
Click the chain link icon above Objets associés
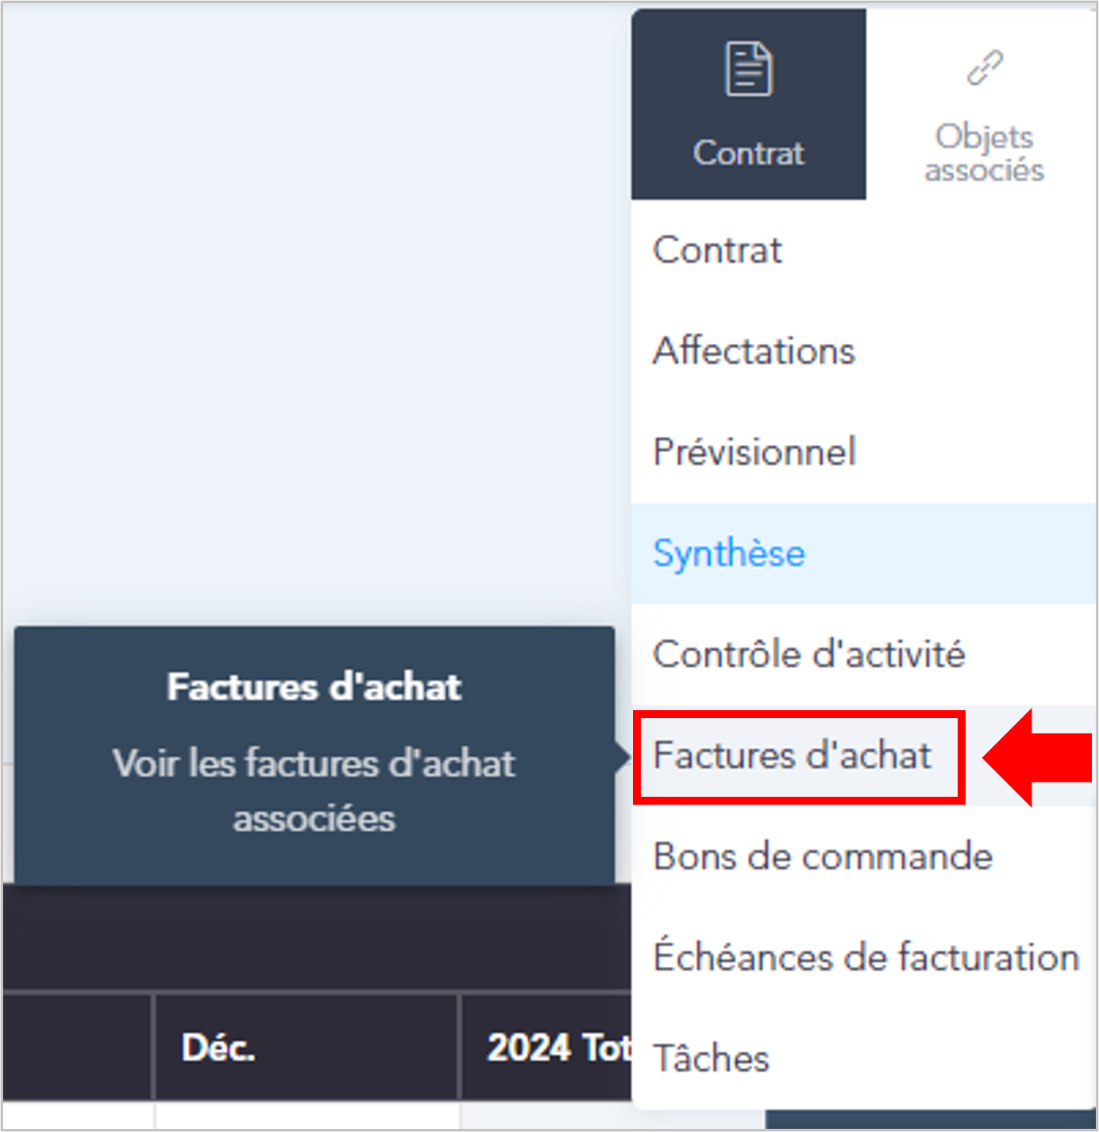[985, 68]
